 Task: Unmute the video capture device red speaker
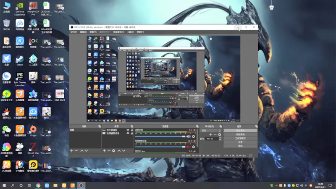click(x=188, y=147)
